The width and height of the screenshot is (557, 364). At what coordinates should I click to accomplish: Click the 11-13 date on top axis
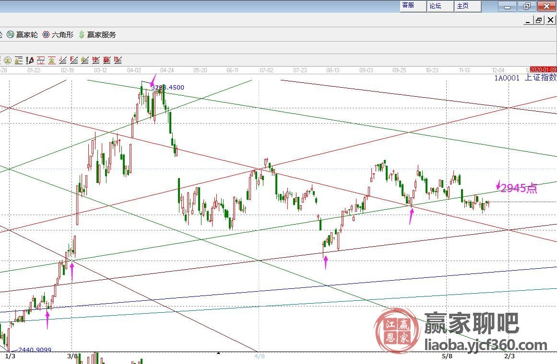[x=464, y=70]
